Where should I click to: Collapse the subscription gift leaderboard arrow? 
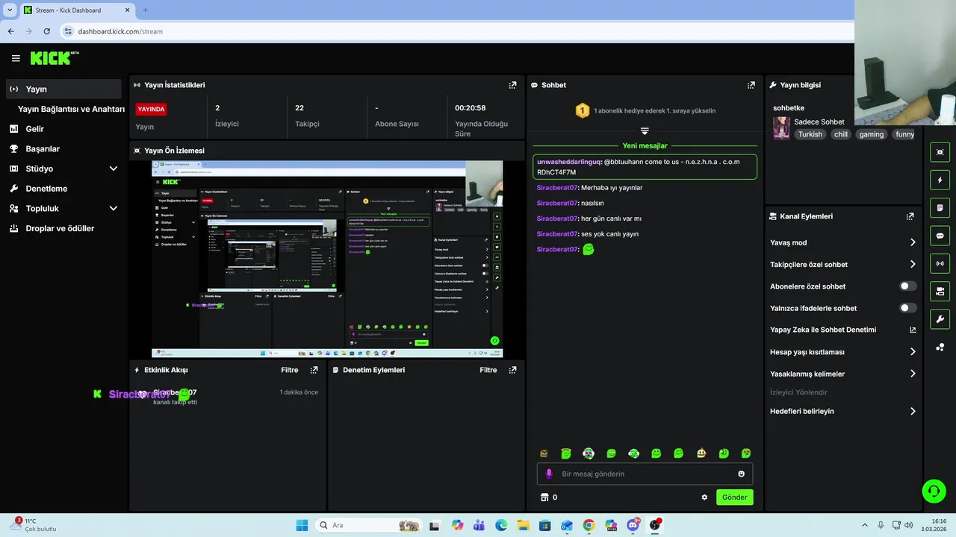pyautogui.click(x=645, y=131)
